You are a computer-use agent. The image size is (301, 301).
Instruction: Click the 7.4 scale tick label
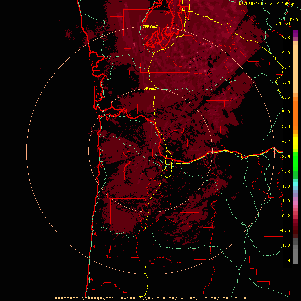click(286, 82)
